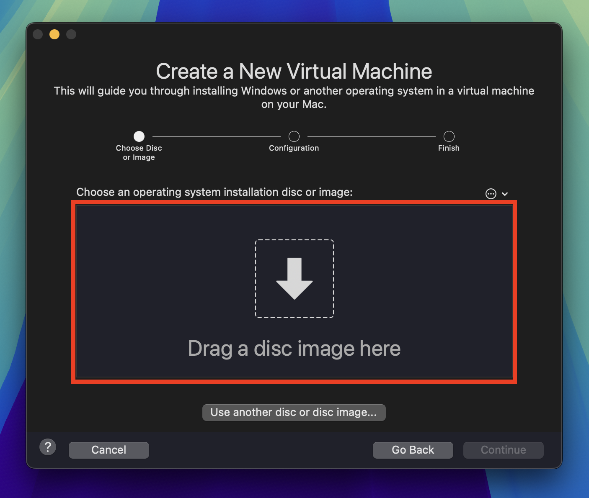This screenshot has height=498, width=589.
Task: Cancel the new virtual machine wizard
Action: coord(108,450)
